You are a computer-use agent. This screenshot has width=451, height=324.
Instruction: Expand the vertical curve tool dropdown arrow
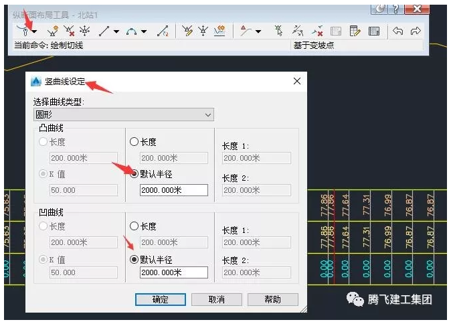point(144,31)
